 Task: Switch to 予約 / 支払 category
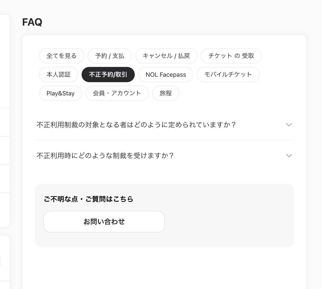click(x=110, y=56)
